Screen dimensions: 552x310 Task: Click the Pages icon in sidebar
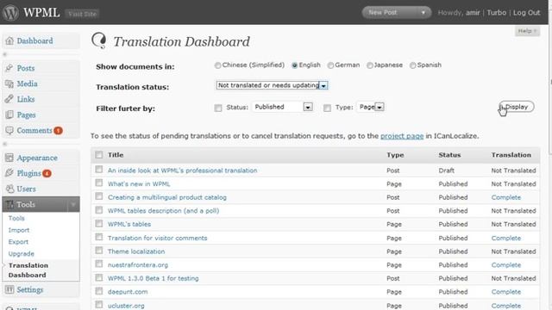(9, 115)
